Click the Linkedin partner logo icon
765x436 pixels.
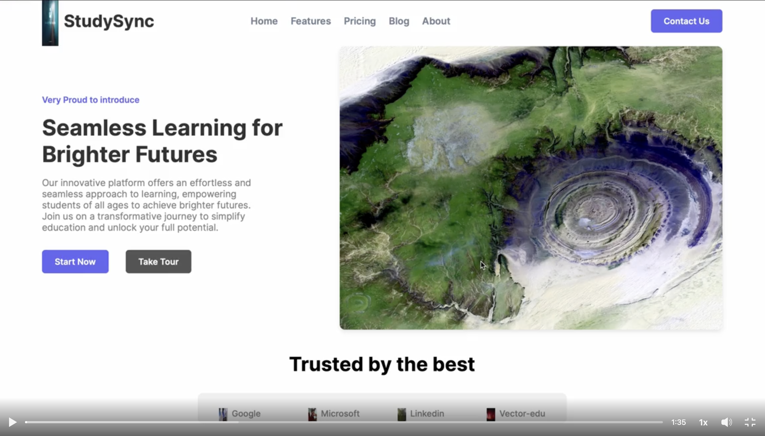pos(402,414)
